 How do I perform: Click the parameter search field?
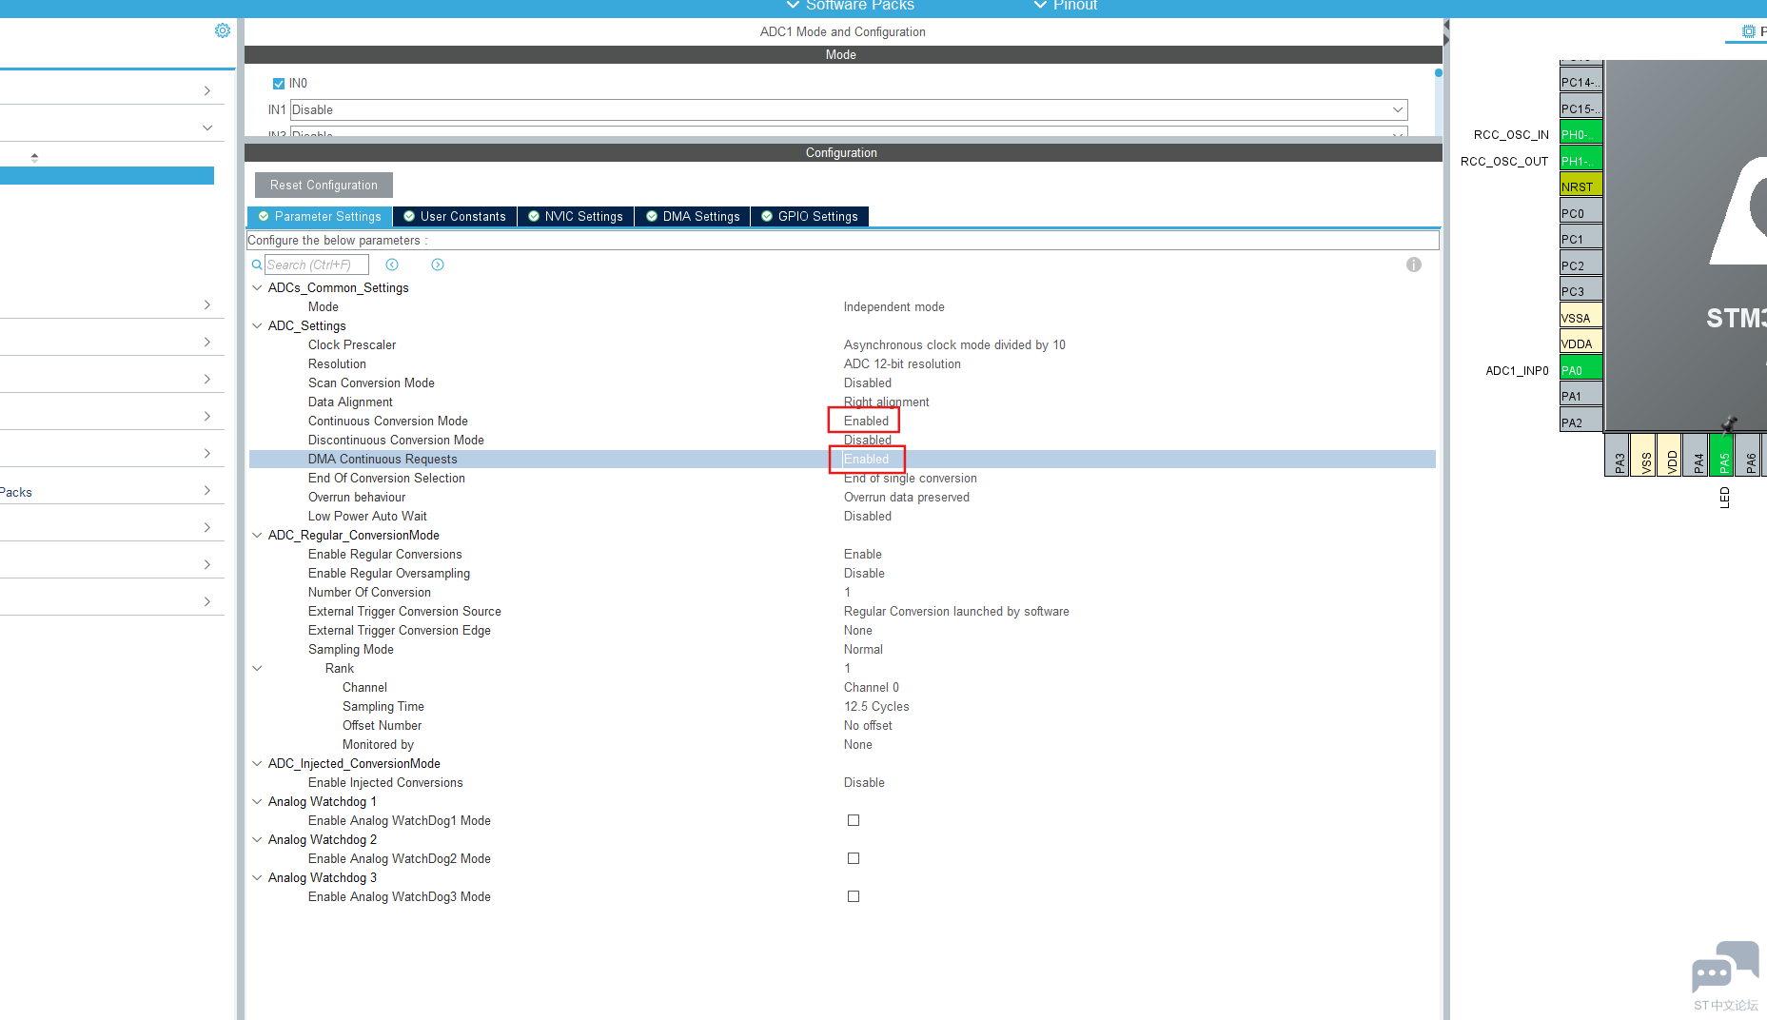(x=317, y=265)
